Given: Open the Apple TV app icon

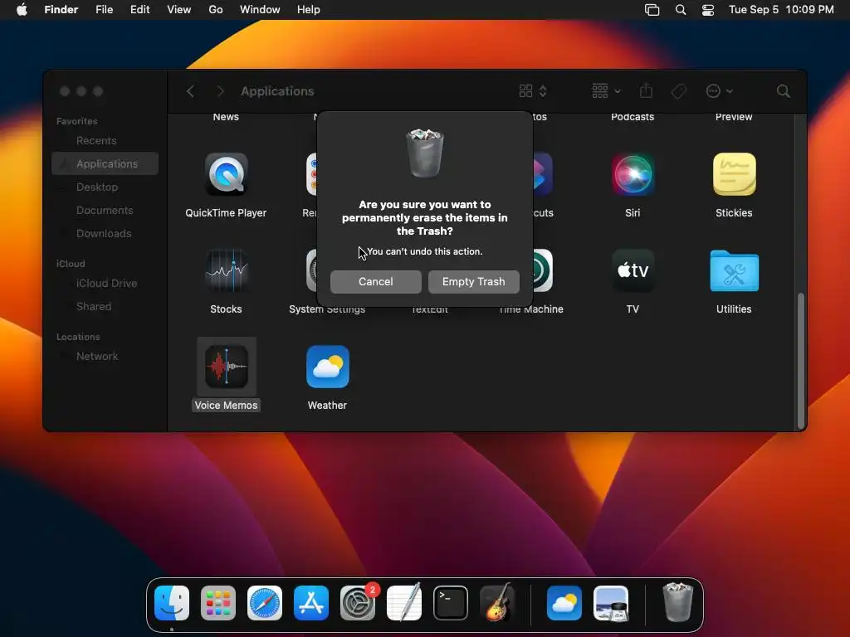Looking at the screenshot, I should [633, 270].
